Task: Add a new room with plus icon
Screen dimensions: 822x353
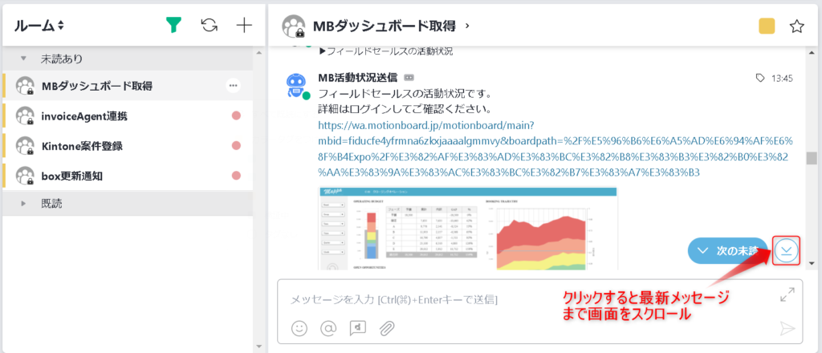Action: pyautogui.click(x=244, y=25)
